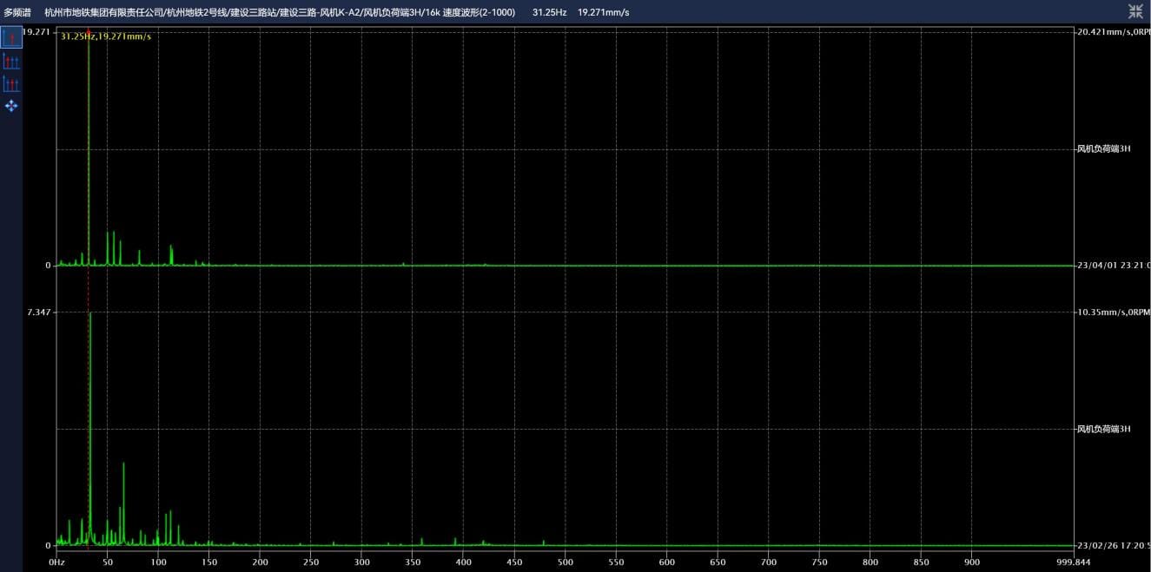1151x572 pixels.
Task: Click the red cursor marker atop upper spectrum peak
Action: coord(89,32)
